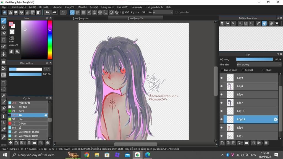The width and height of the screenshot is (283, 159).
Task: Enable parallel snap guide
Action: coord(78,12)
